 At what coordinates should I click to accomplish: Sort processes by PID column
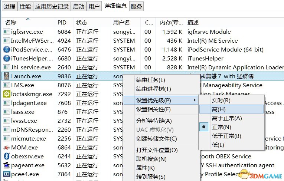coord(62,23)
